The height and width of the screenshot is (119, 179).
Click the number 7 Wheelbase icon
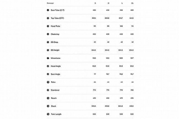coord(48,58)
